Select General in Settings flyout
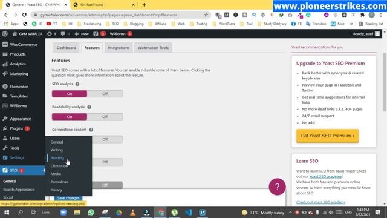 (x=57, y=142)
